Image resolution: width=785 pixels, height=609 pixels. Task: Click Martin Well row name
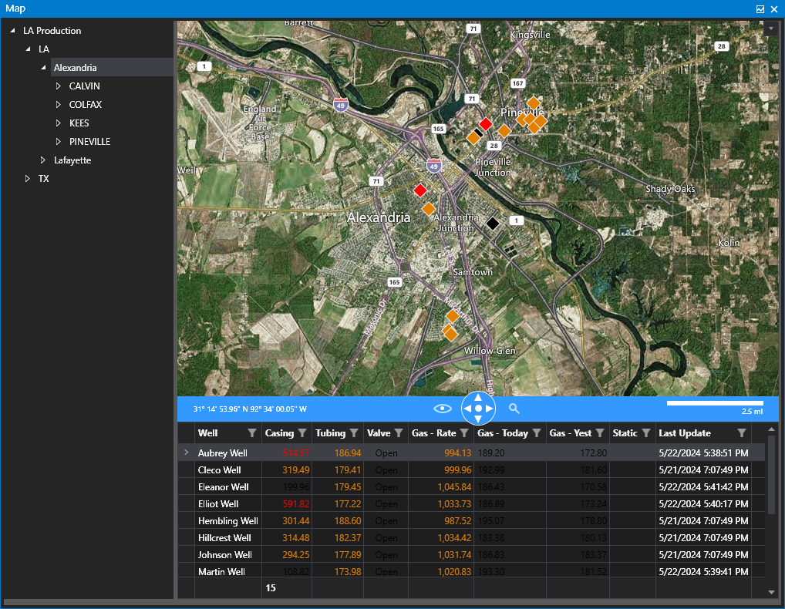[221, 571]
